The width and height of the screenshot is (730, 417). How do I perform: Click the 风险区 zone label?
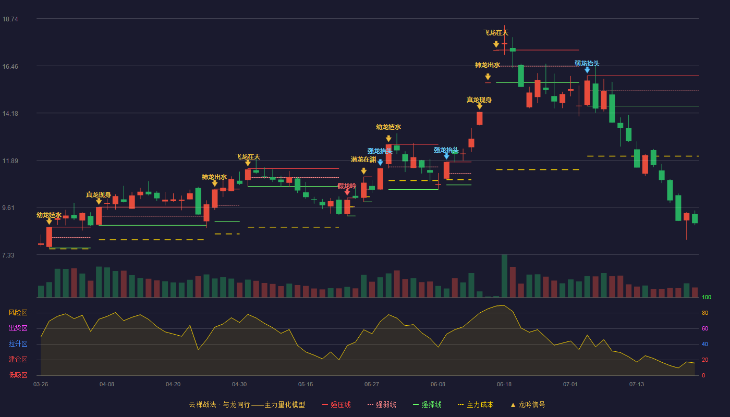(18, 313)
